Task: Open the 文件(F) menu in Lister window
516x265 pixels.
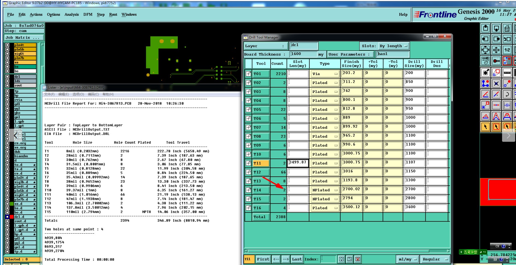Action: [x=49, y=94]
